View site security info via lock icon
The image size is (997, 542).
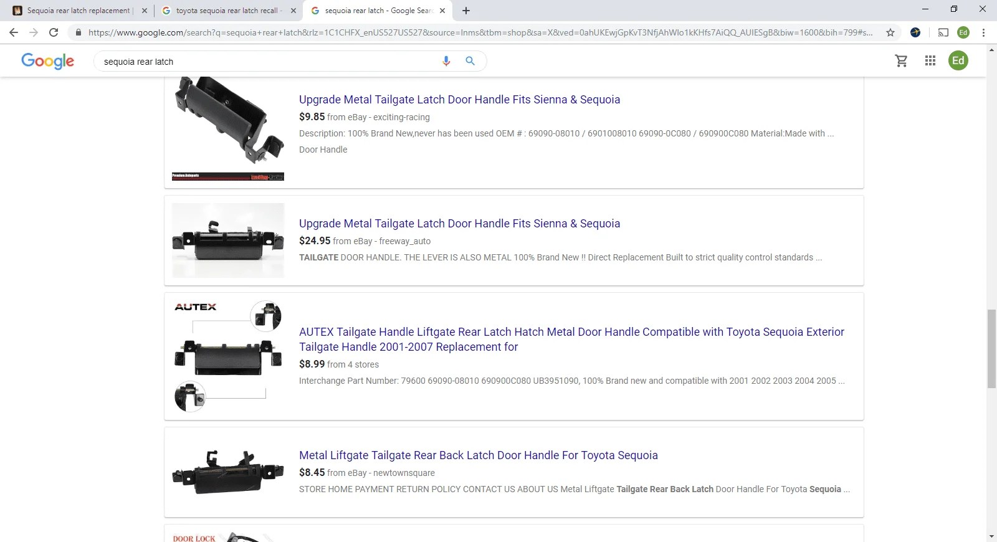(x=78, y=32)
